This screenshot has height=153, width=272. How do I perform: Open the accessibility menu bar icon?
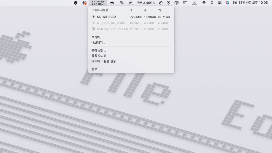click(168, 3)
